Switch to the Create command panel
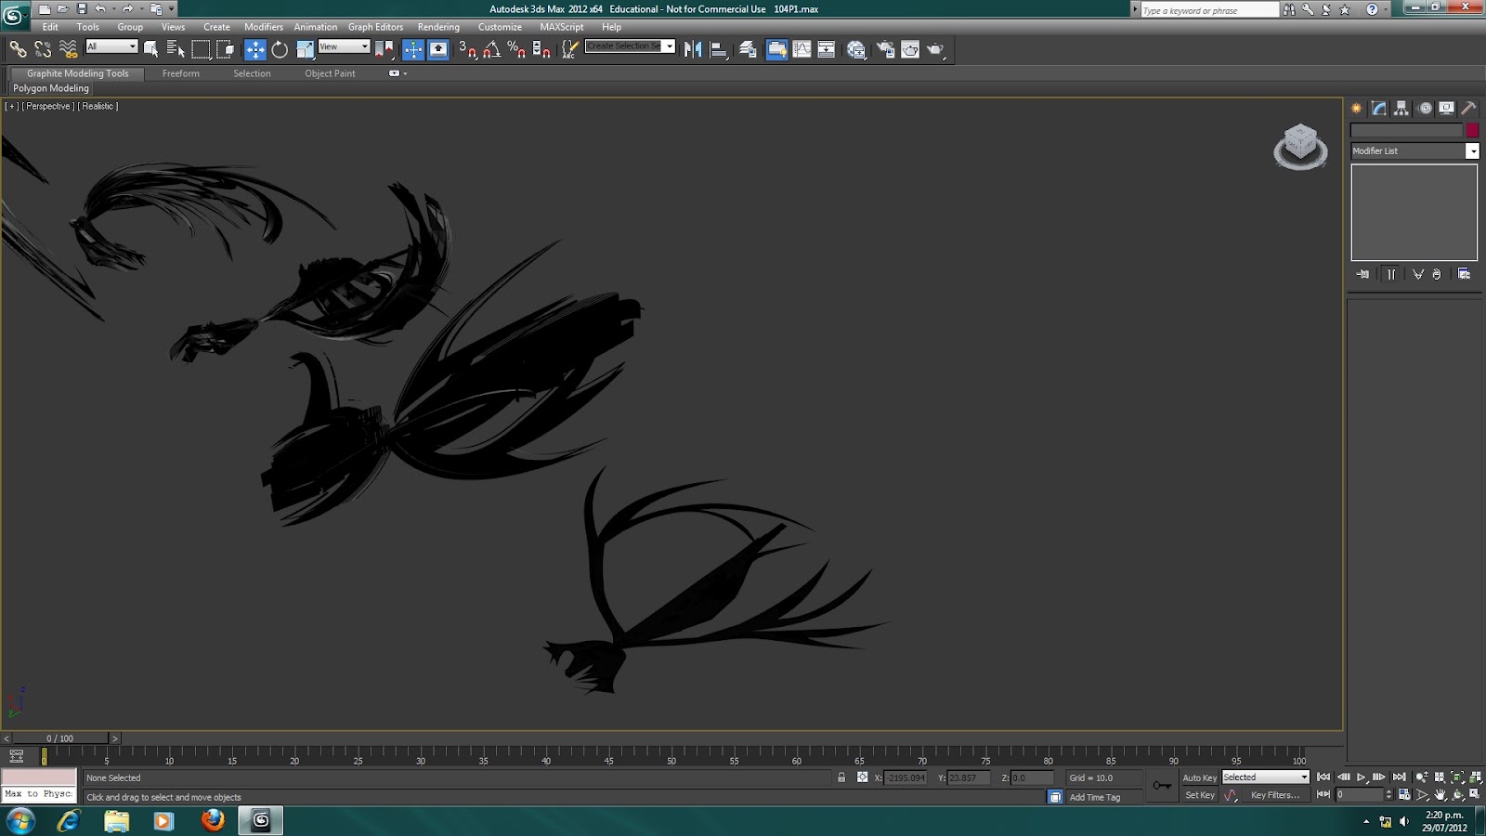The image size is (1486, 836). pyautogui.click(x=1357, y=109)
